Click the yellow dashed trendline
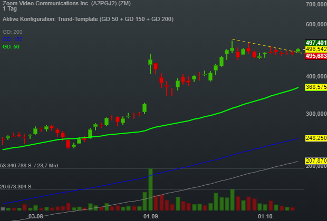 click(x=267, y=46)
